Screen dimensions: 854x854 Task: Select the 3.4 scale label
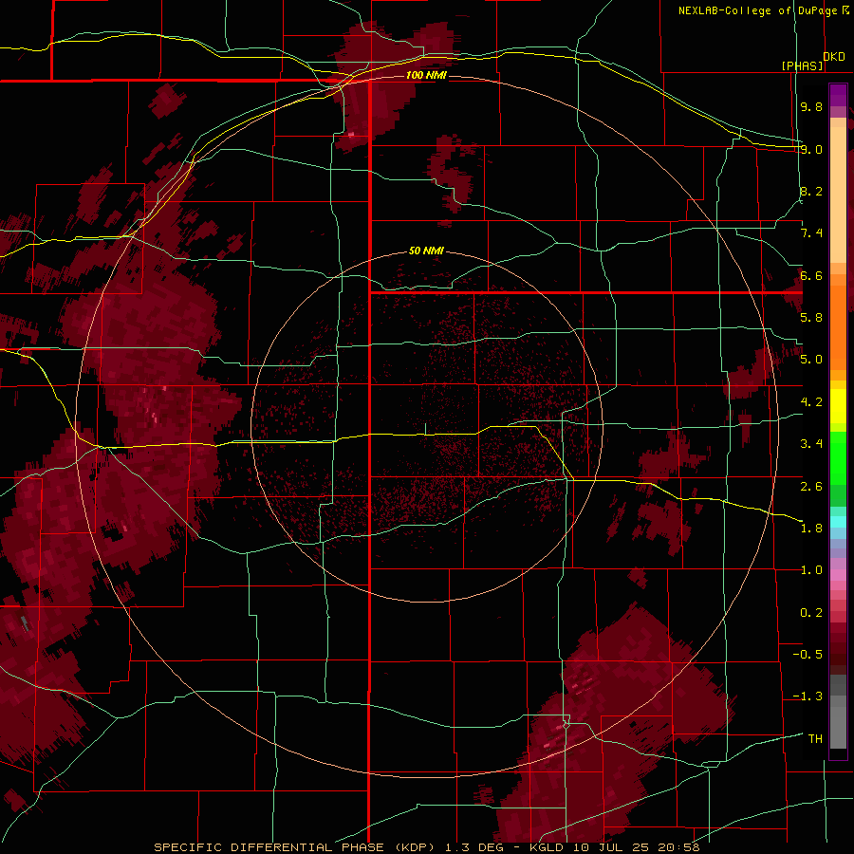pyautogui.click(x=811, y=444)
